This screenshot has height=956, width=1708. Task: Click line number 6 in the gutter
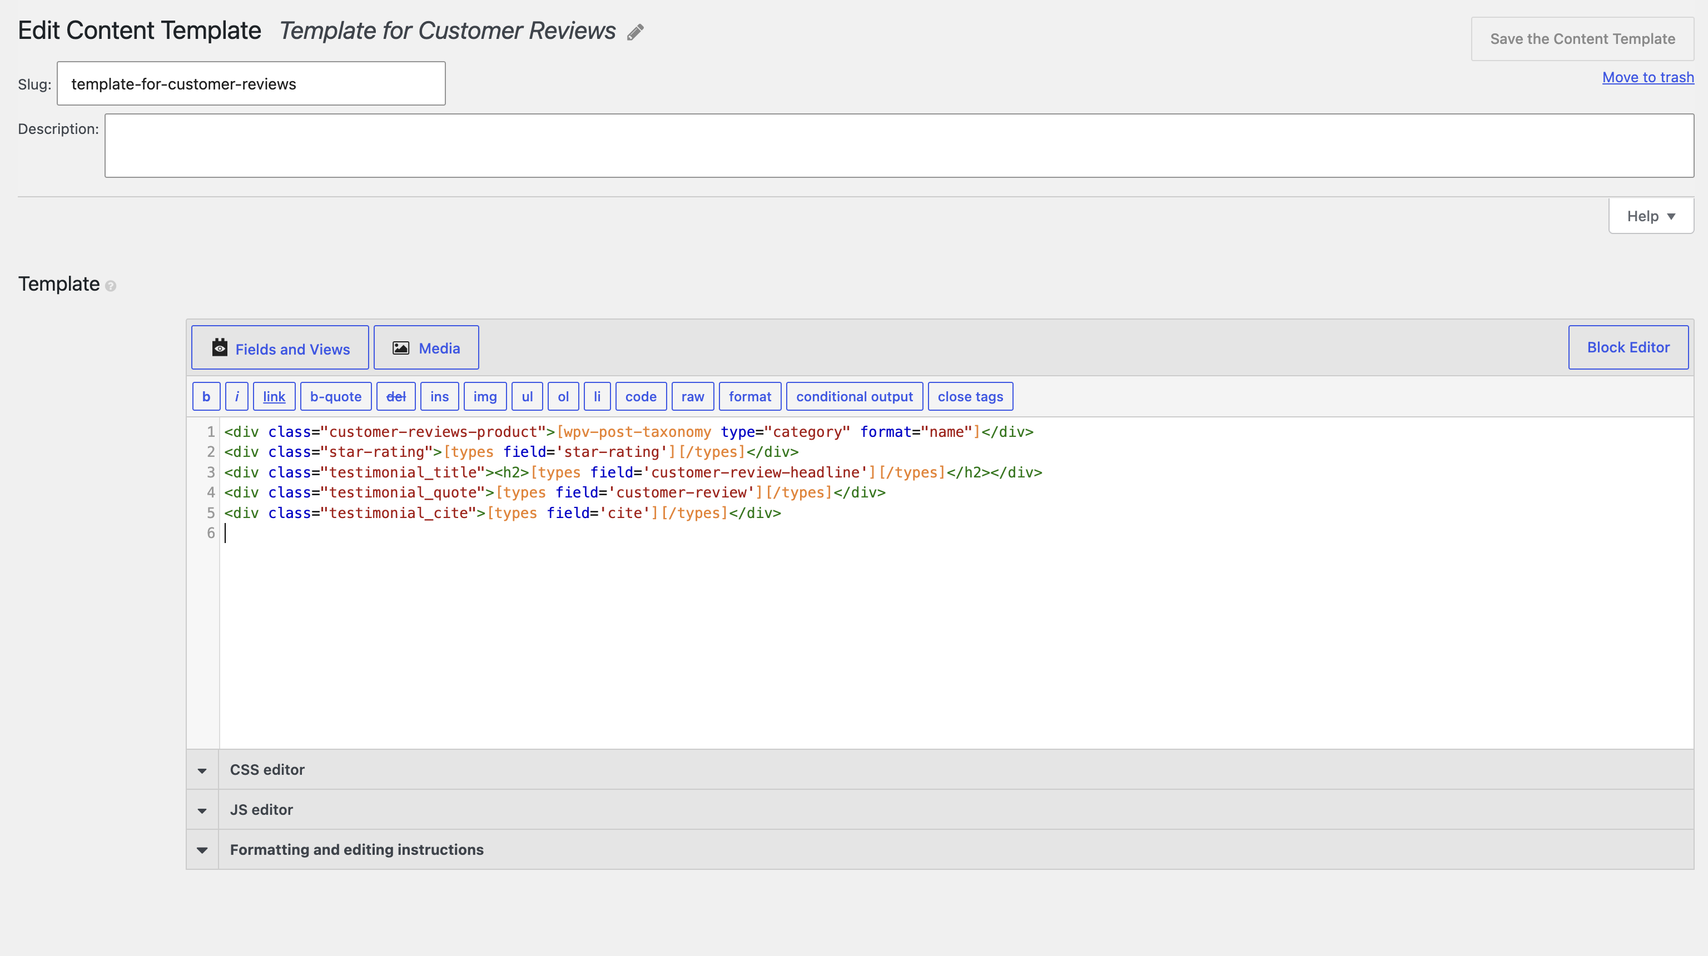pos(211,533)
